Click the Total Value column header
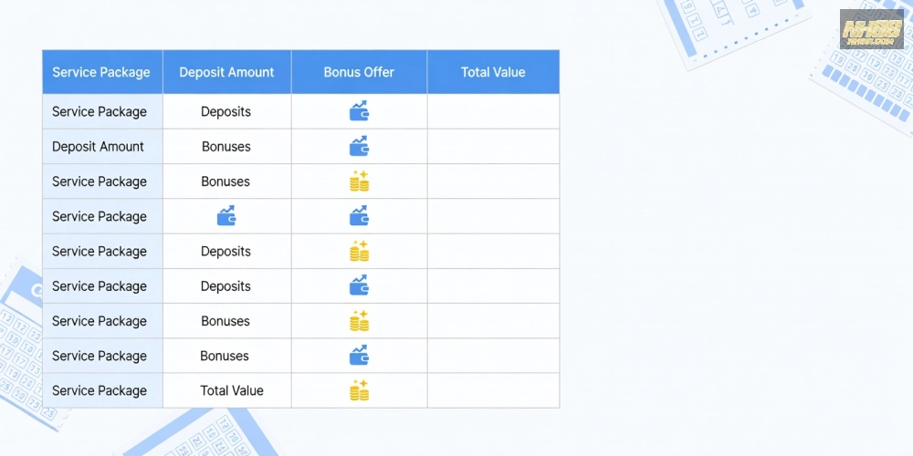The image size is (913, 456). pos(493,72)
